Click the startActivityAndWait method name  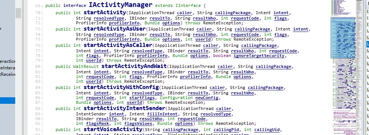134,66
